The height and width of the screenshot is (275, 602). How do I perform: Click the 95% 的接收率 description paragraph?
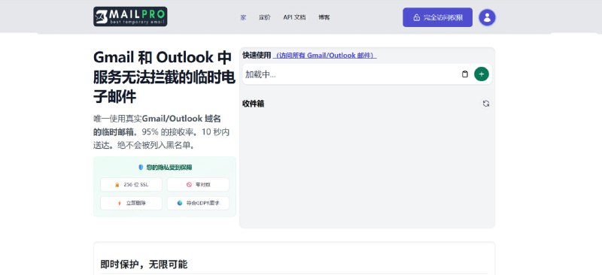coord(161,132)
